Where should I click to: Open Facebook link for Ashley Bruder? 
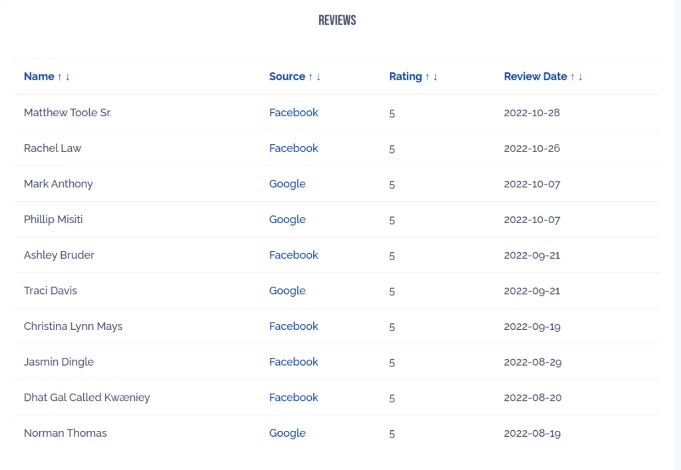coord(293,255)
